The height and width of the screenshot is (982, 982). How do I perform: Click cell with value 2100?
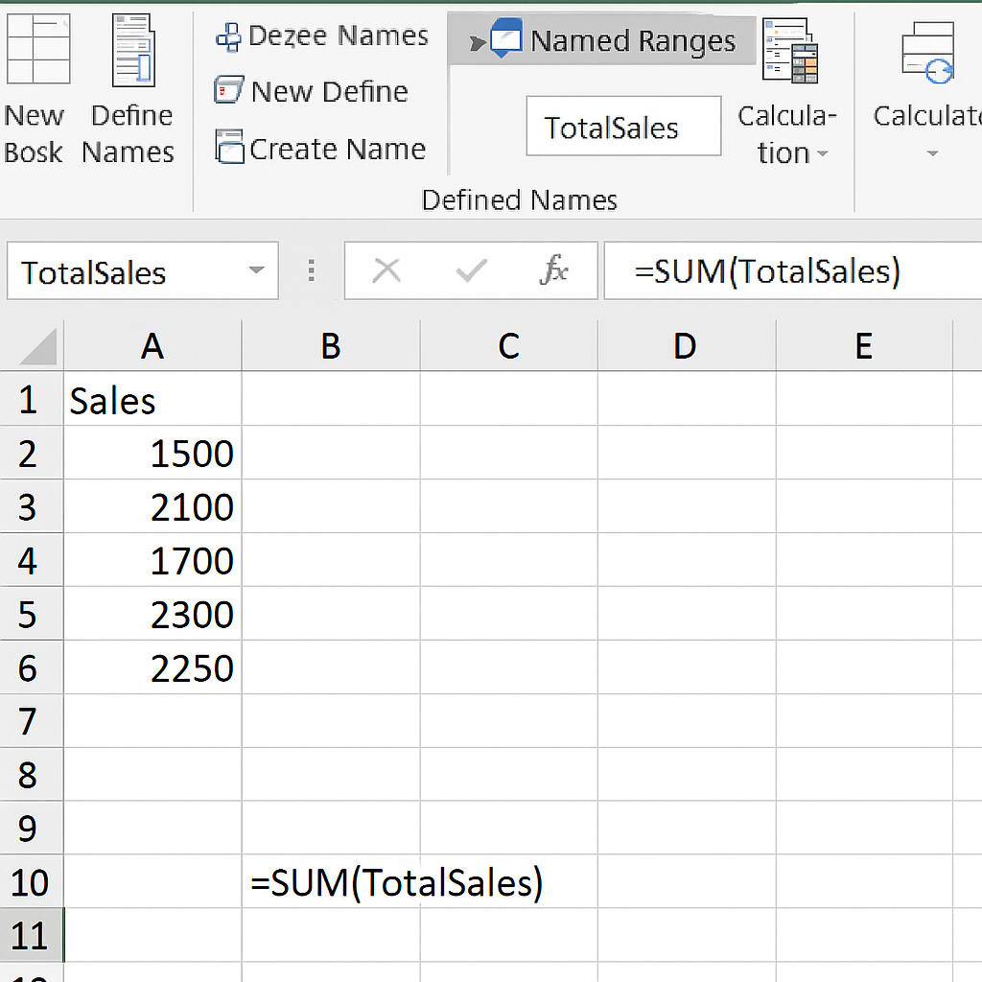pyautogui.click(x=152, y=506)
